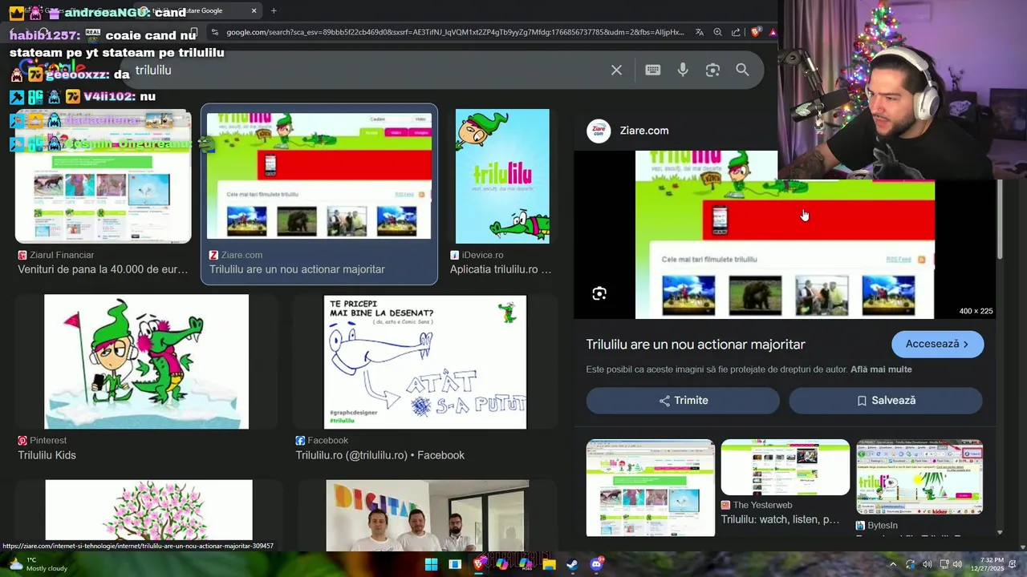This screenshot has width=1027, height=577.
Task: Open The Yesterweb related image thumbnail
Action: [x=785, y=467]
